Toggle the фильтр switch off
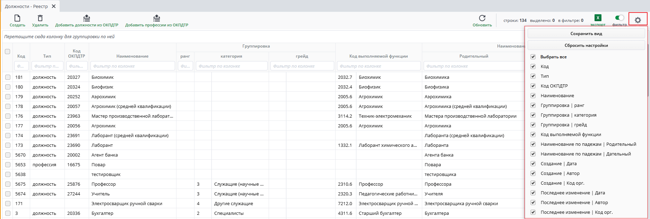 [x=619, y=18]
